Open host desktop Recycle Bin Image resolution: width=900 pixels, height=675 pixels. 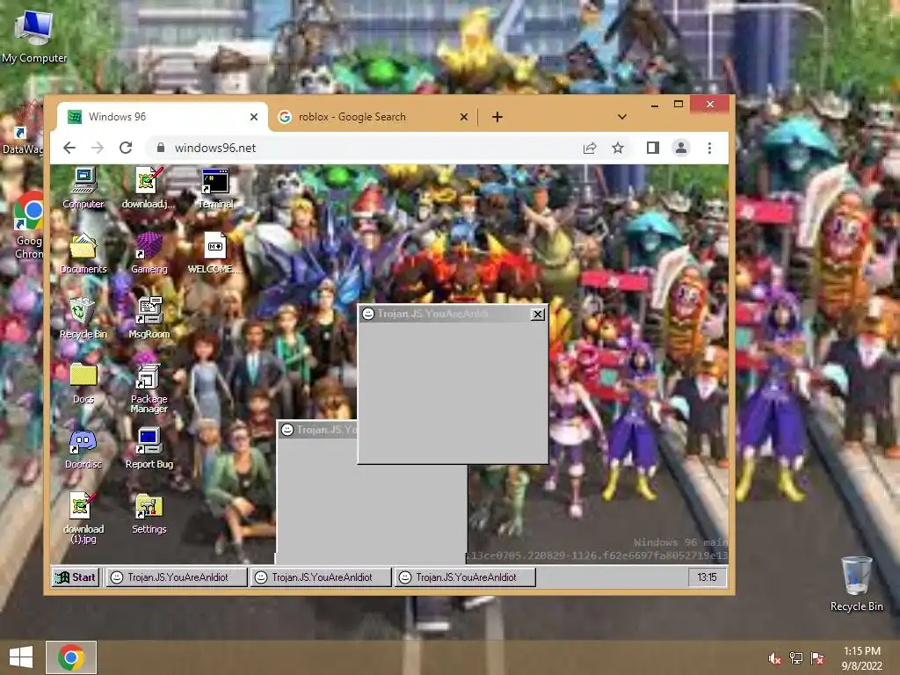pos(856,583)
